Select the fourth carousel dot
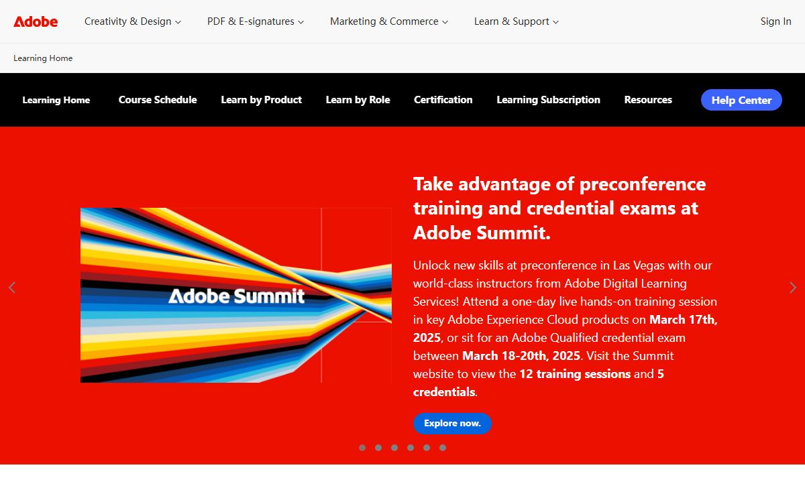 [411, 448]
